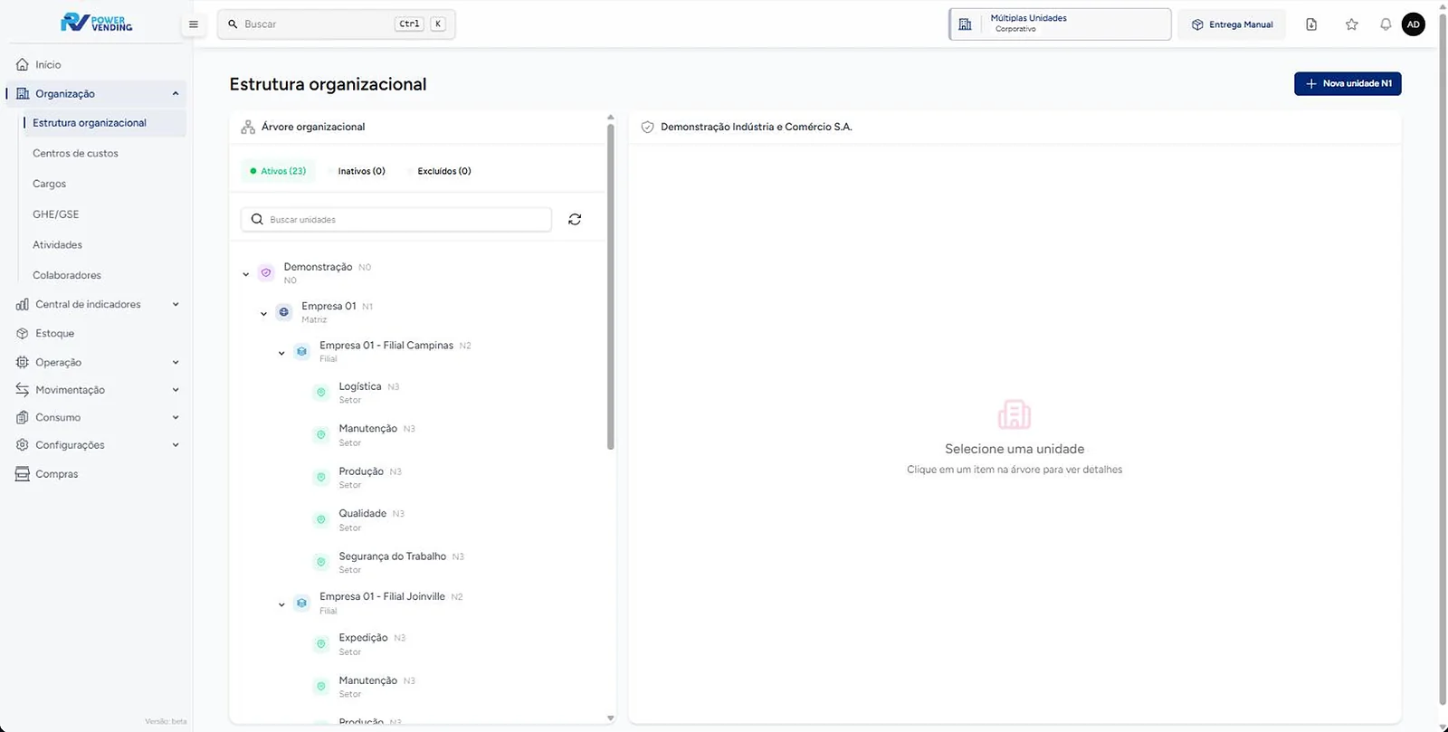Click the global Buscar search box
Viewport: 1448px width, 732px height.
(x=336, y=24)
